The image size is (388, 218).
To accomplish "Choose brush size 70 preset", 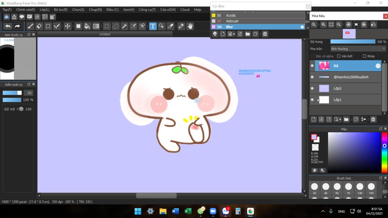I will [x=349, y=188].
